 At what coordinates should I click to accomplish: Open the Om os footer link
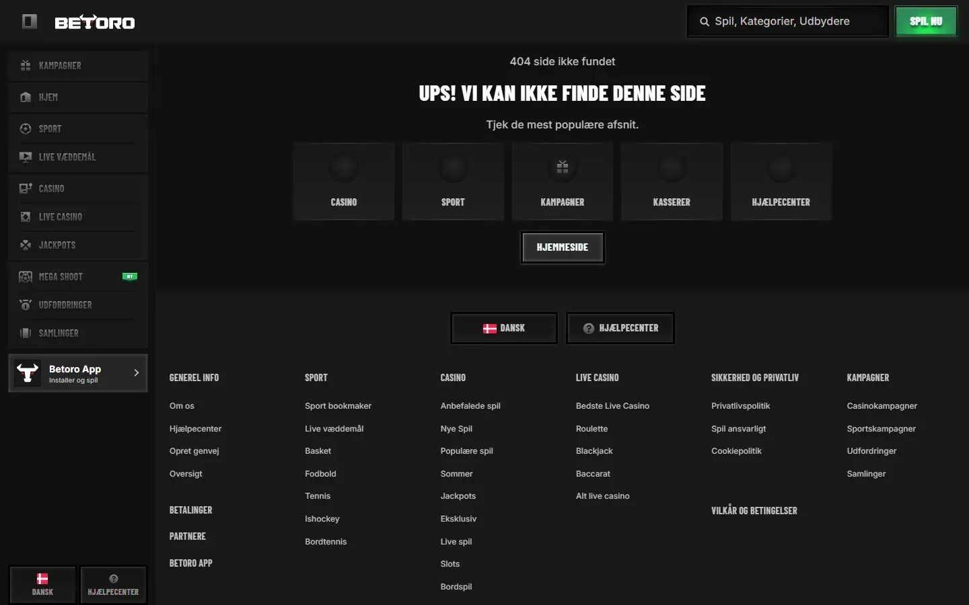(x=182, y=406)
